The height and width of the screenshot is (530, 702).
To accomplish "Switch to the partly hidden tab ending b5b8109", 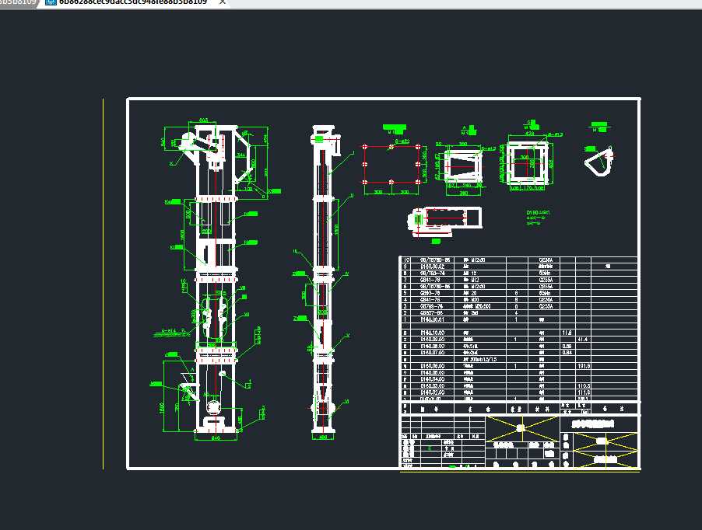I will click(18, 2).
